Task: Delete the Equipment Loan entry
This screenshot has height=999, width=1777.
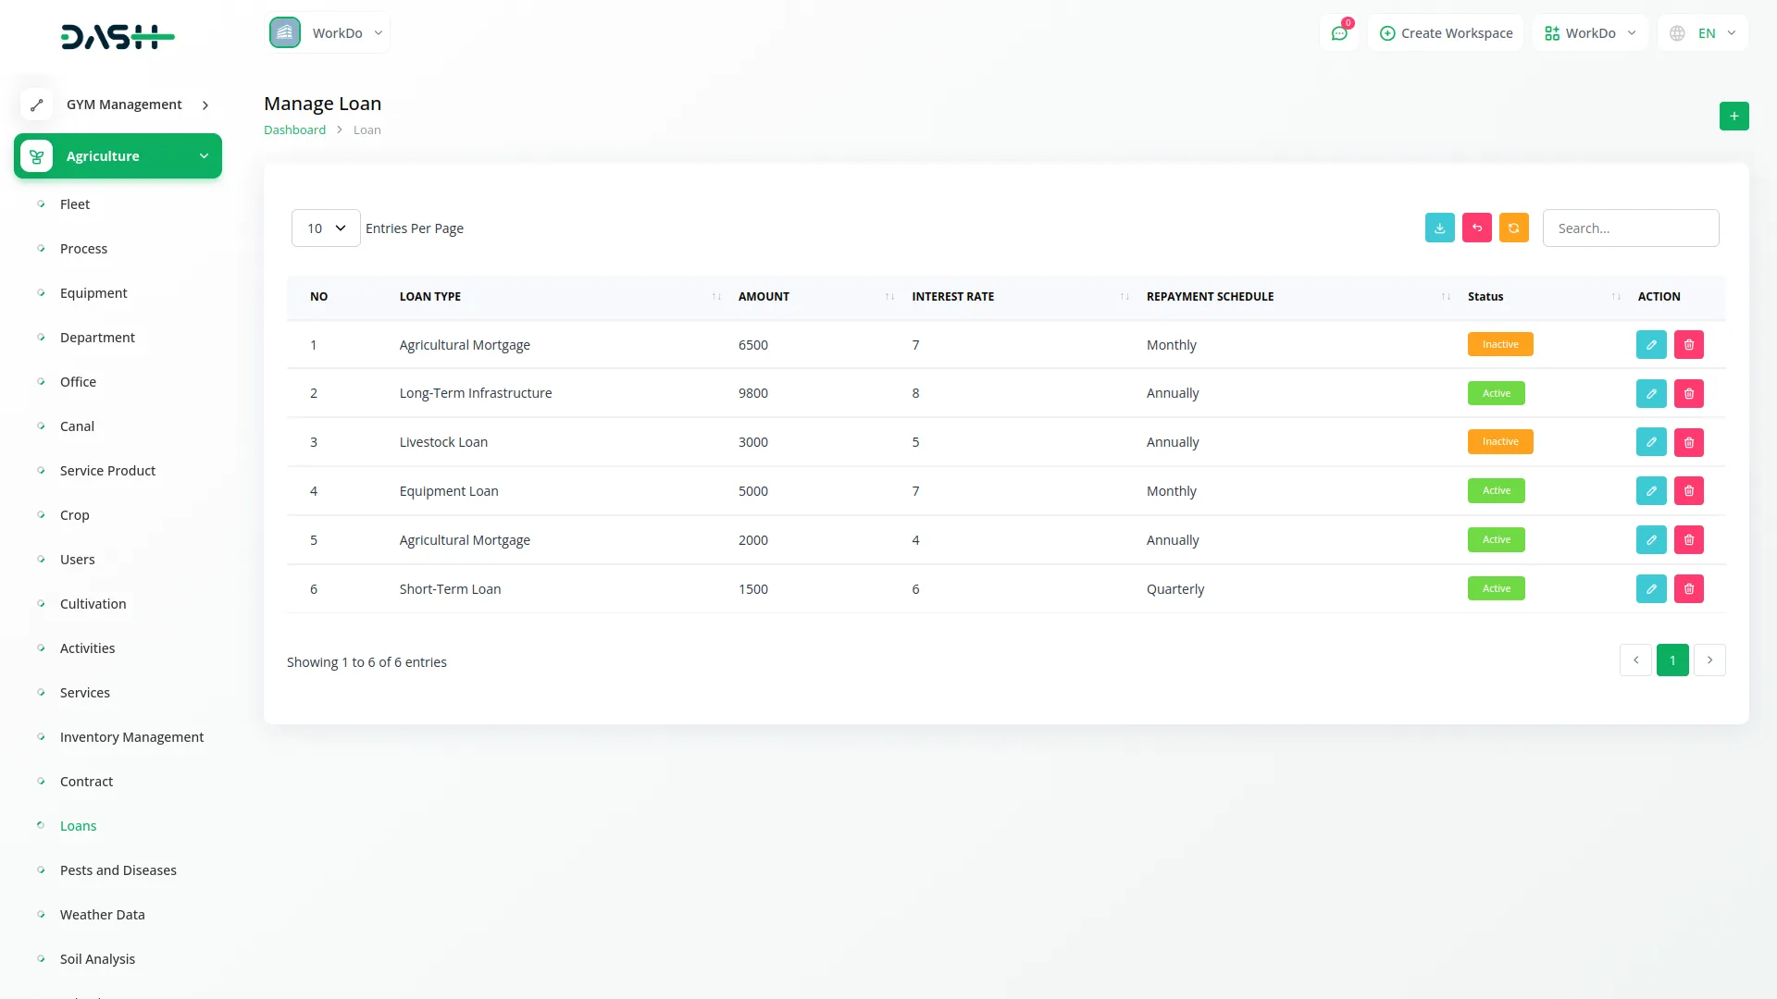Action: (1688, 491)
